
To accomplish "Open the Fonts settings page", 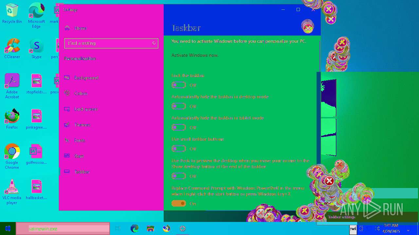I will point(75,140).
